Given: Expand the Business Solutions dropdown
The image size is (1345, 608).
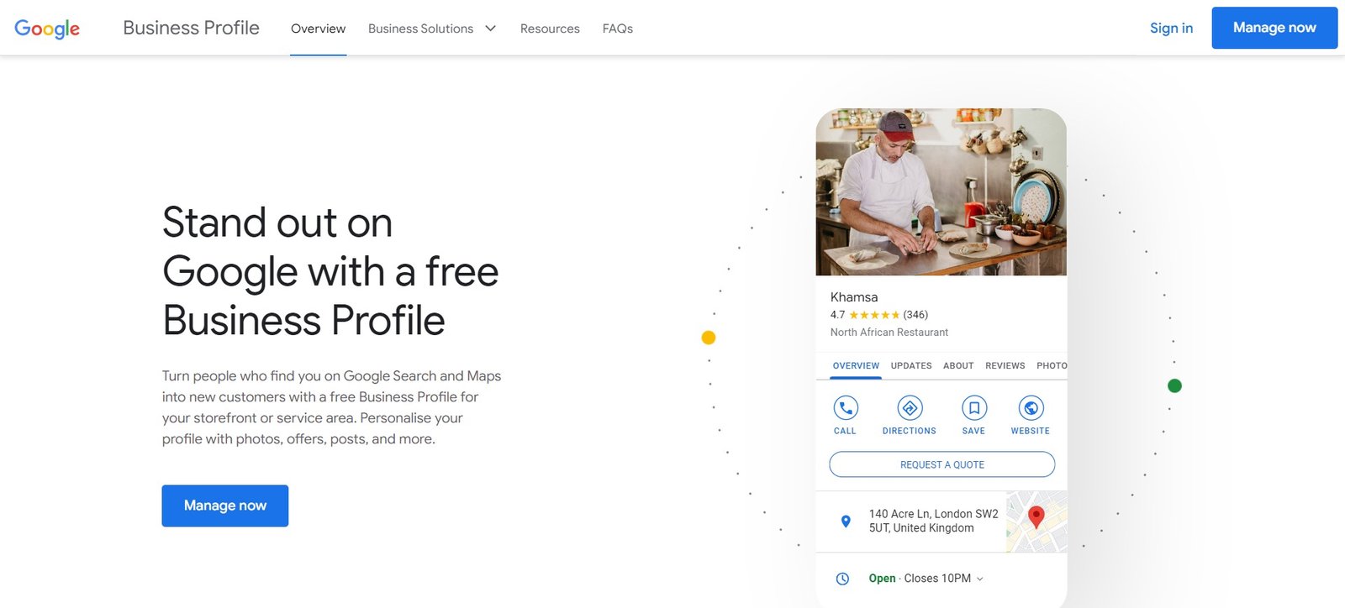Looking at the screenshot, I should pos(432,29).
